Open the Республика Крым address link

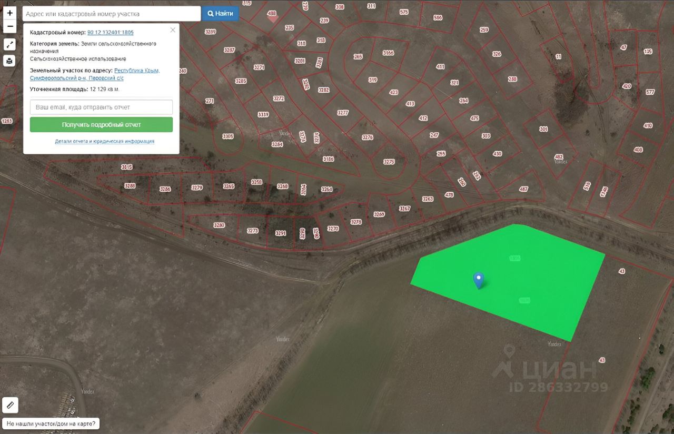point(137,70)
